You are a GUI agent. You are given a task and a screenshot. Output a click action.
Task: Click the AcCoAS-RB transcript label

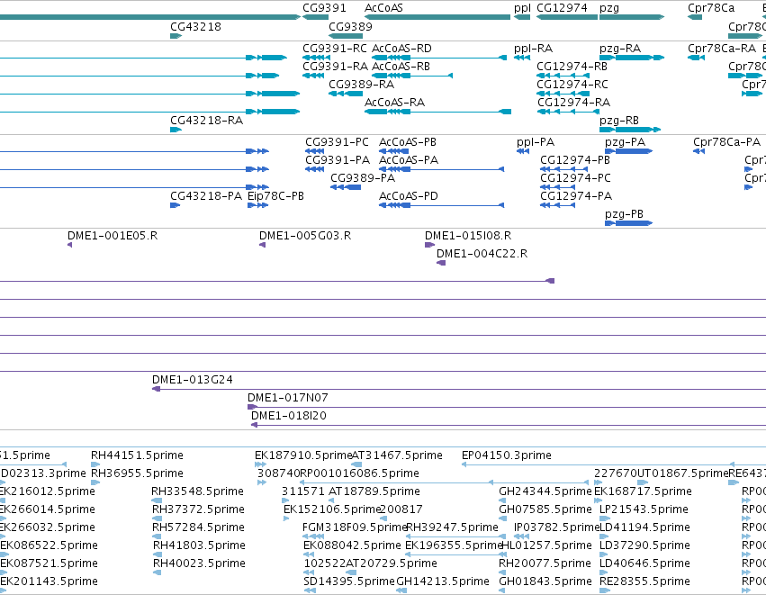tap(401, 67)
